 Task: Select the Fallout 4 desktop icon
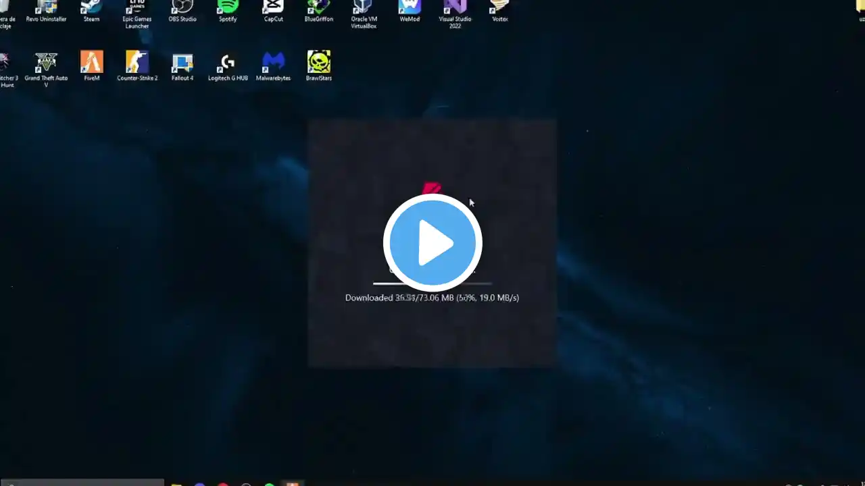pos(182,65)
